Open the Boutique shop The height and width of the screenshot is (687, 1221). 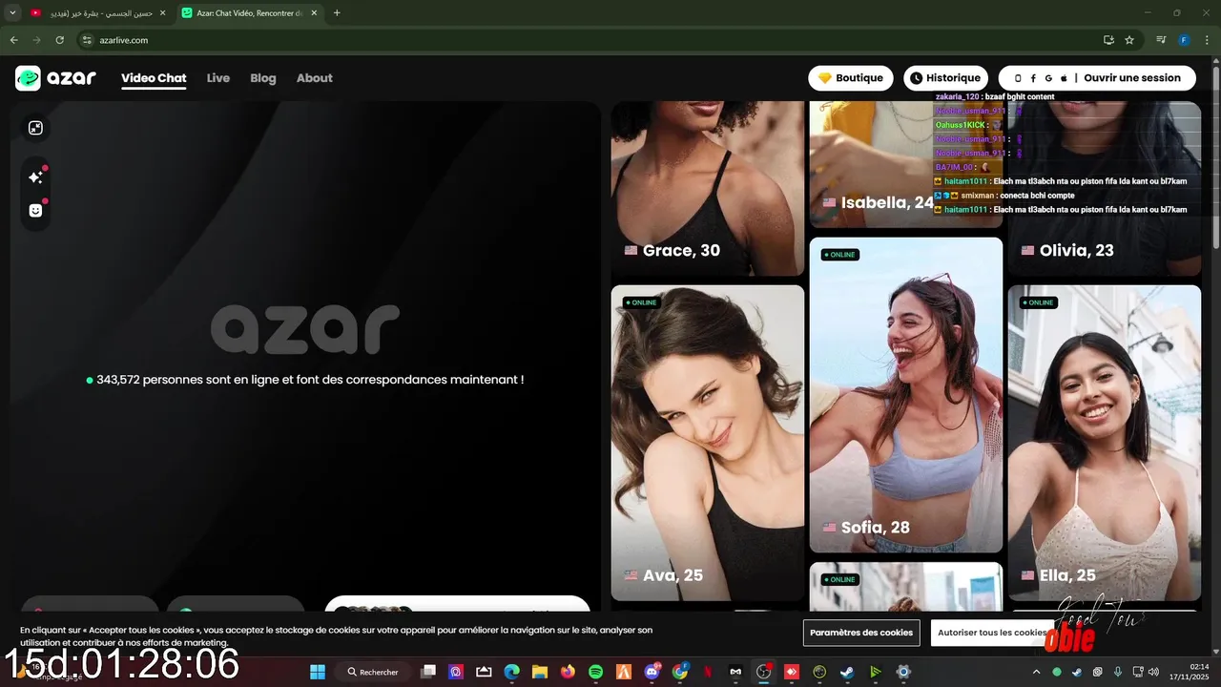pos(851,78)
